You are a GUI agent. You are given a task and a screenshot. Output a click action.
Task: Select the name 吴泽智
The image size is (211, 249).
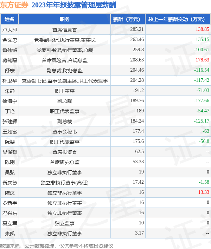[10, 152]
